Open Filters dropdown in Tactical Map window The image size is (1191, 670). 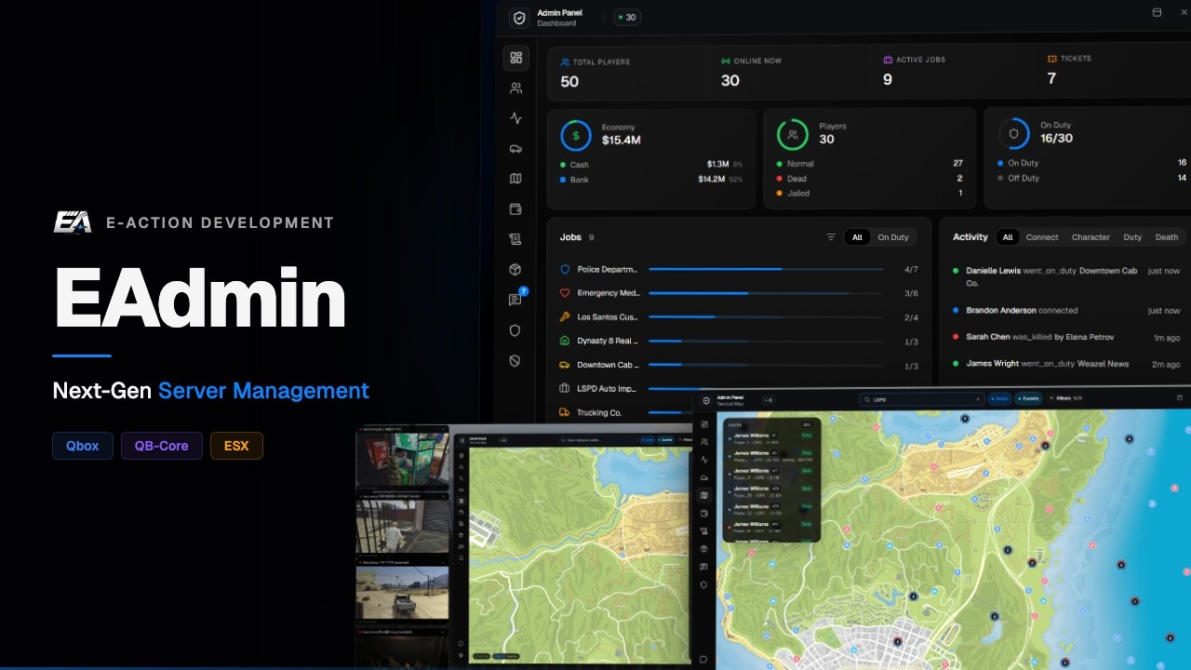1065,398
